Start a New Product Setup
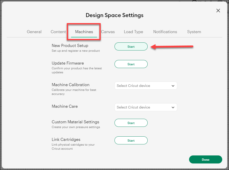This screenshot has height=170, width=229. (131, 46)
